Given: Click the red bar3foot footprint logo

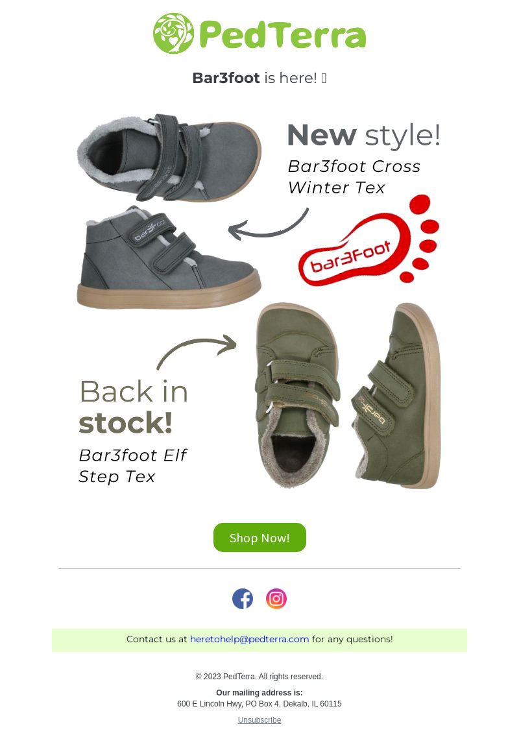Looking at the screenshot, I should [368, 240].
